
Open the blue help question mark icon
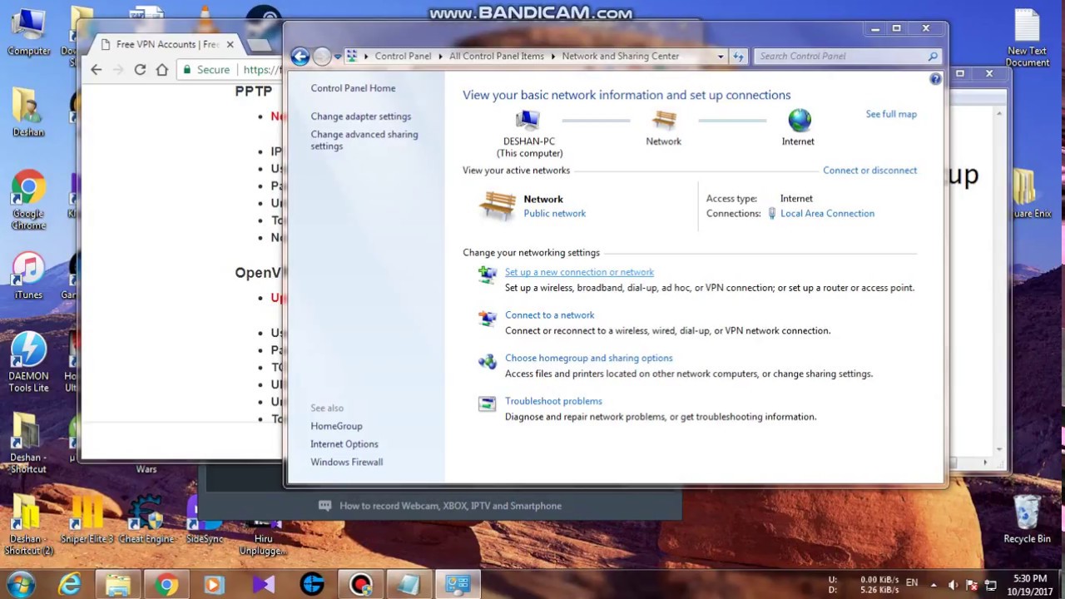(935, 79)
